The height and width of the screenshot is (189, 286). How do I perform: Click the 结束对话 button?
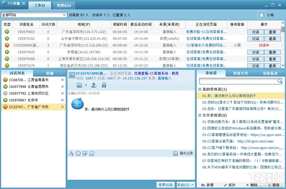(x=165, y=185)
